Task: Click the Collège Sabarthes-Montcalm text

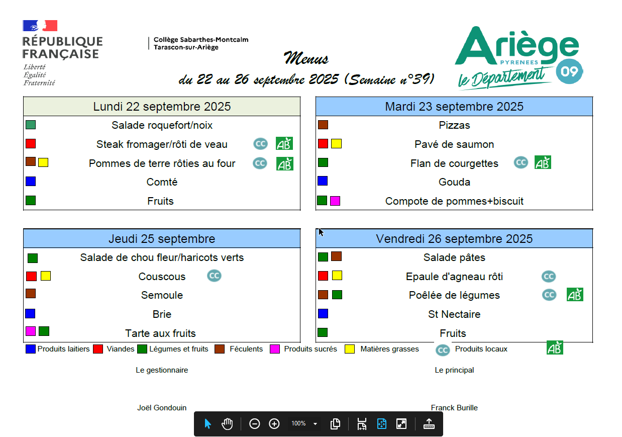Action: point(201,40)
